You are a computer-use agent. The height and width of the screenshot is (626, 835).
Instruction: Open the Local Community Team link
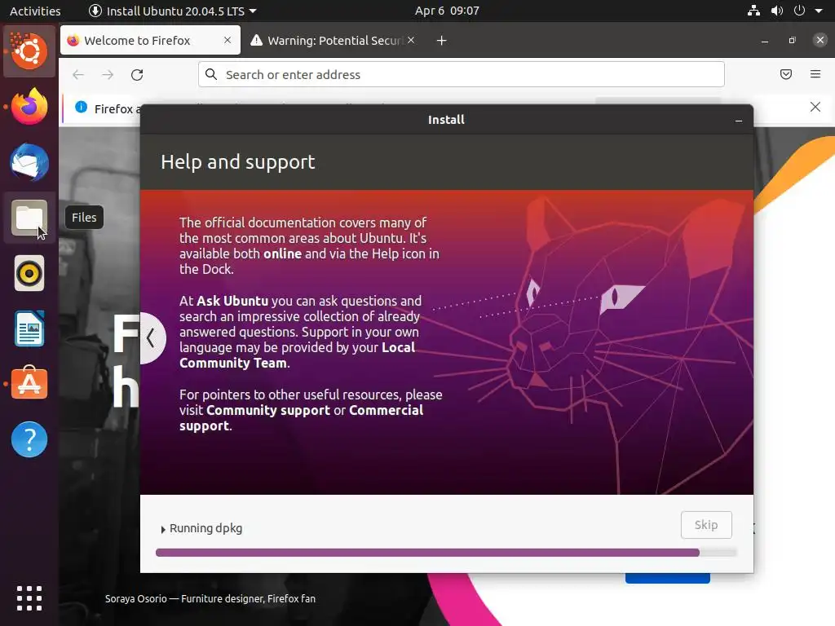tap(297, 355)
